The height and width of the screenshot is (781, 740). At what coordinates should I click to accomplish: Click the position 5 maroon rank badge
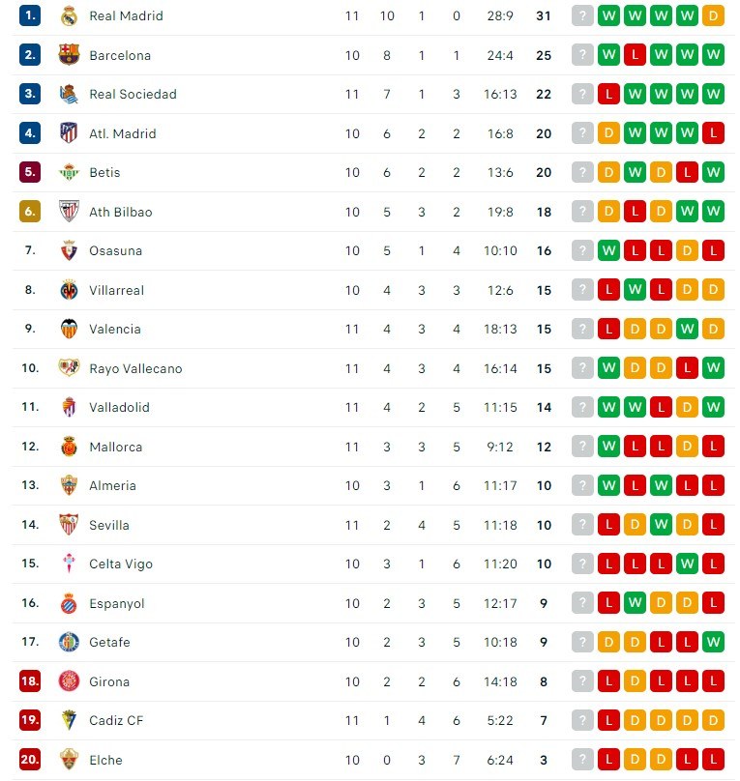coord(30,172)
